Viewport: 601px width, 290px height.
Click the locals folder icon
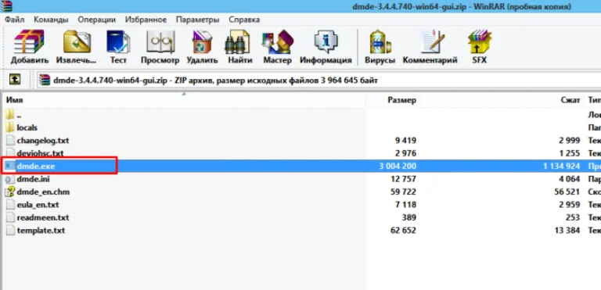click(x=10, y=127)
